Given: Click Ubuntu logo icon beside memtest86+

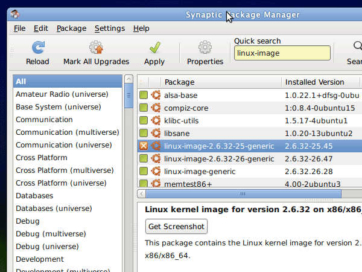Looking at the screenshot, I should click(x=156, y=183).
